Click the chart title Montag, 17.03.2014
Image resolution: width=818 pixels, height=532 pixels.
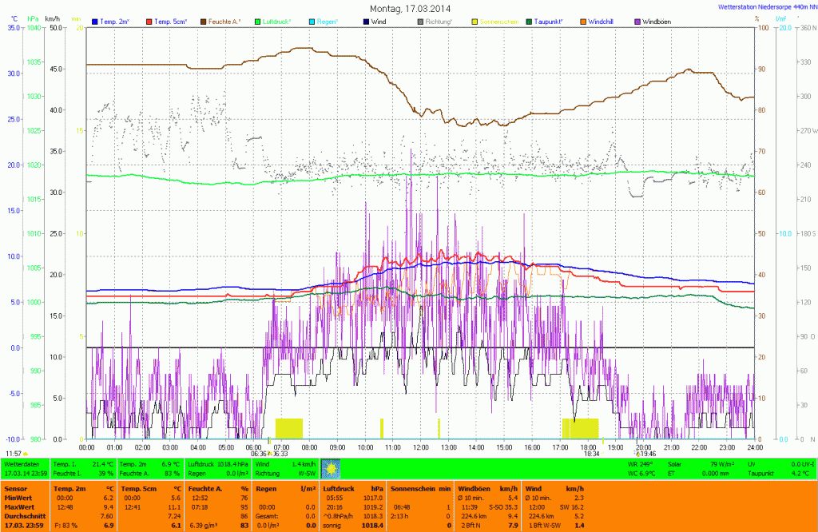(408, 8)
